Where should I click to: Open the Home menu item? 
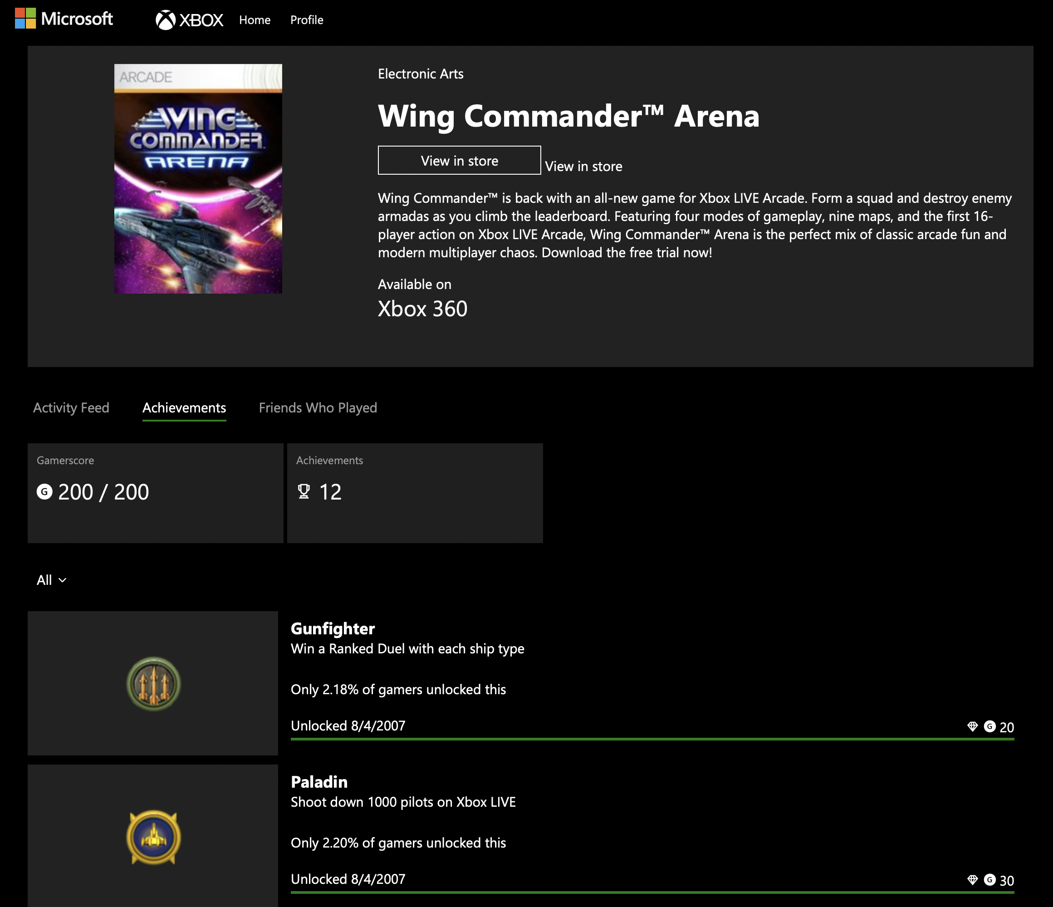[255, 20]
